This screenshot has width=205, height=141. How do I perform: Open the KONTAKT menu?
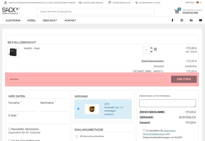[70, 20]
